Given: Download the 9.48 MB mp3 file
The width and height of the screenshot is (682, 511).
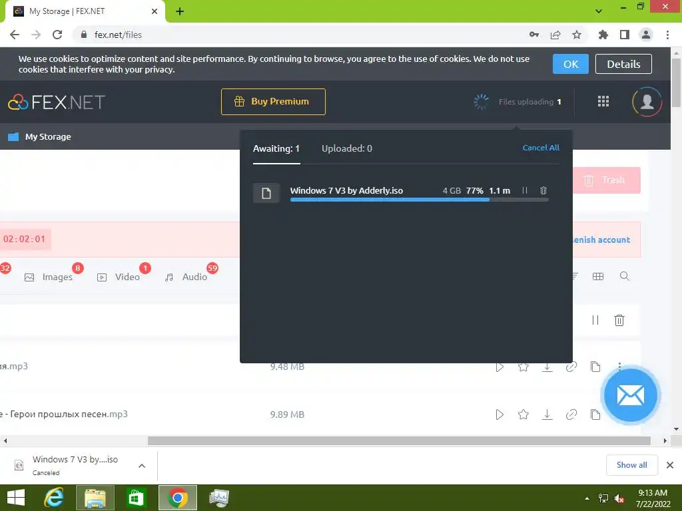Looking at the screenshot, I should pos(547,367).
